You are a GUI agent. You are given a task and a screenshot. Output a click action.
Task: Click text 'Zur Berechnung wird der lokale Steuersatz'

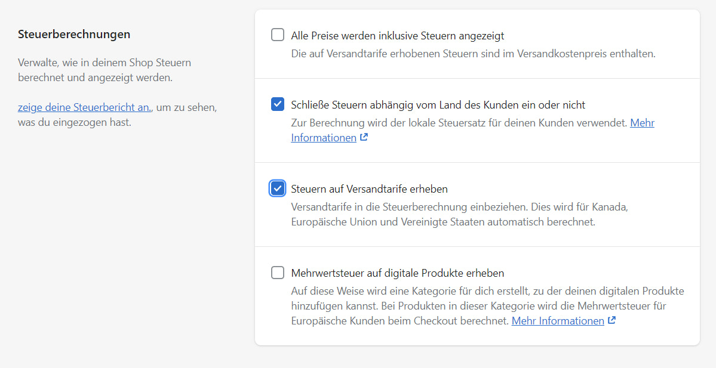point(459,123)
